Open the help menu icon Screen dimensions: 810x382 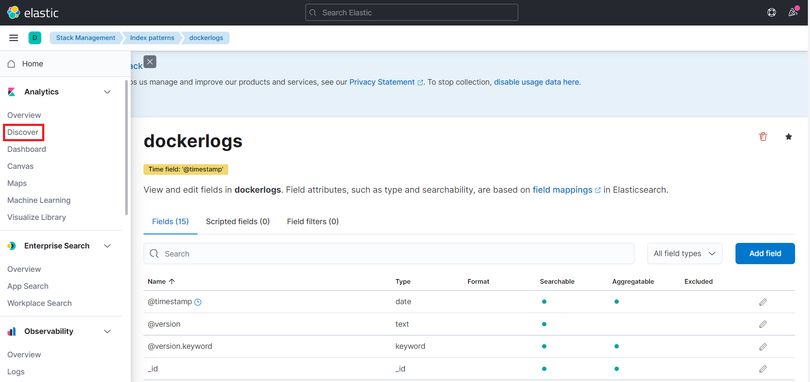[771, 13]
